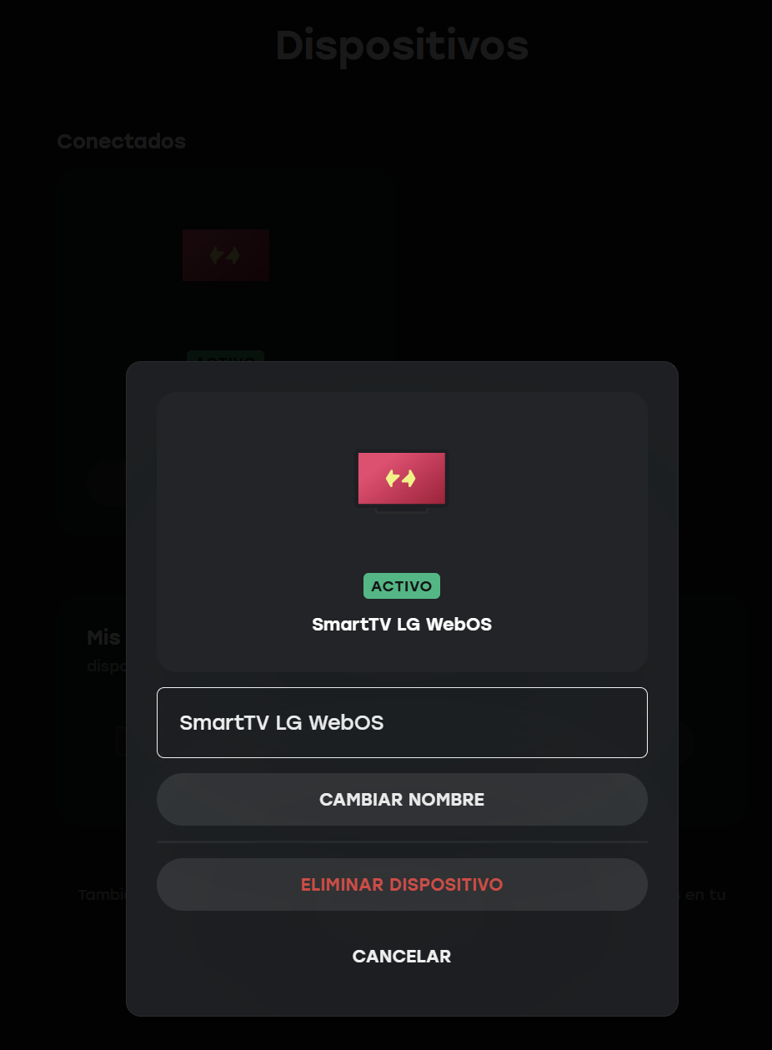This screenshot has width=772, height=1050.
Task: Click the pink SmartTV icon in the dialog
Action: (401, 480)
